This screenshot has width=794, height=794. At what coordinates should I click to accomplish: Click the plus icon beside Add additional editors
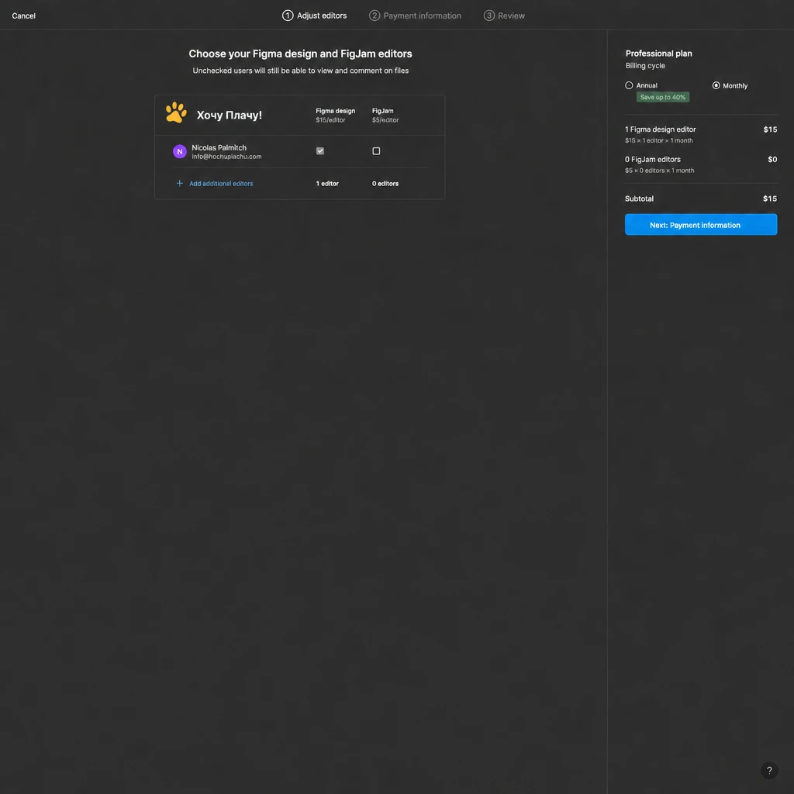[179, 183]
